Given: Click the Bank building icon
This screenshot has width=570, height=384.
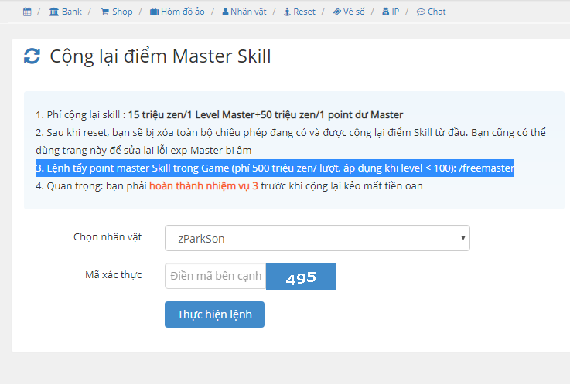Looking at the screenshot, I should (x=53, y=12).
